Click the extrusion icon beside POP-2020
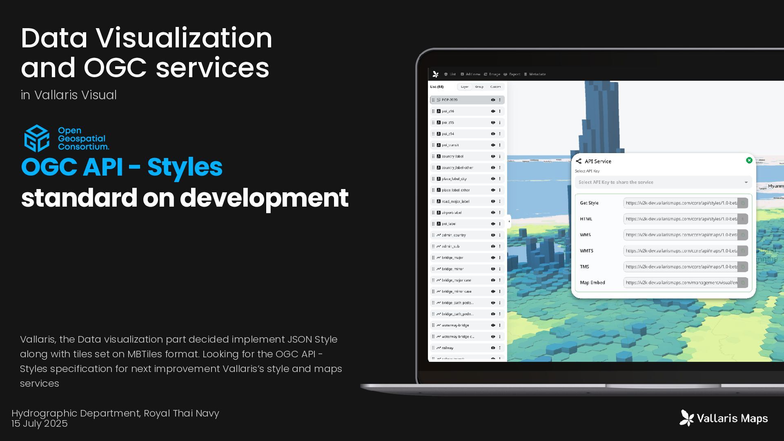This screenshot has width=784, height=441. click(439, 100)
